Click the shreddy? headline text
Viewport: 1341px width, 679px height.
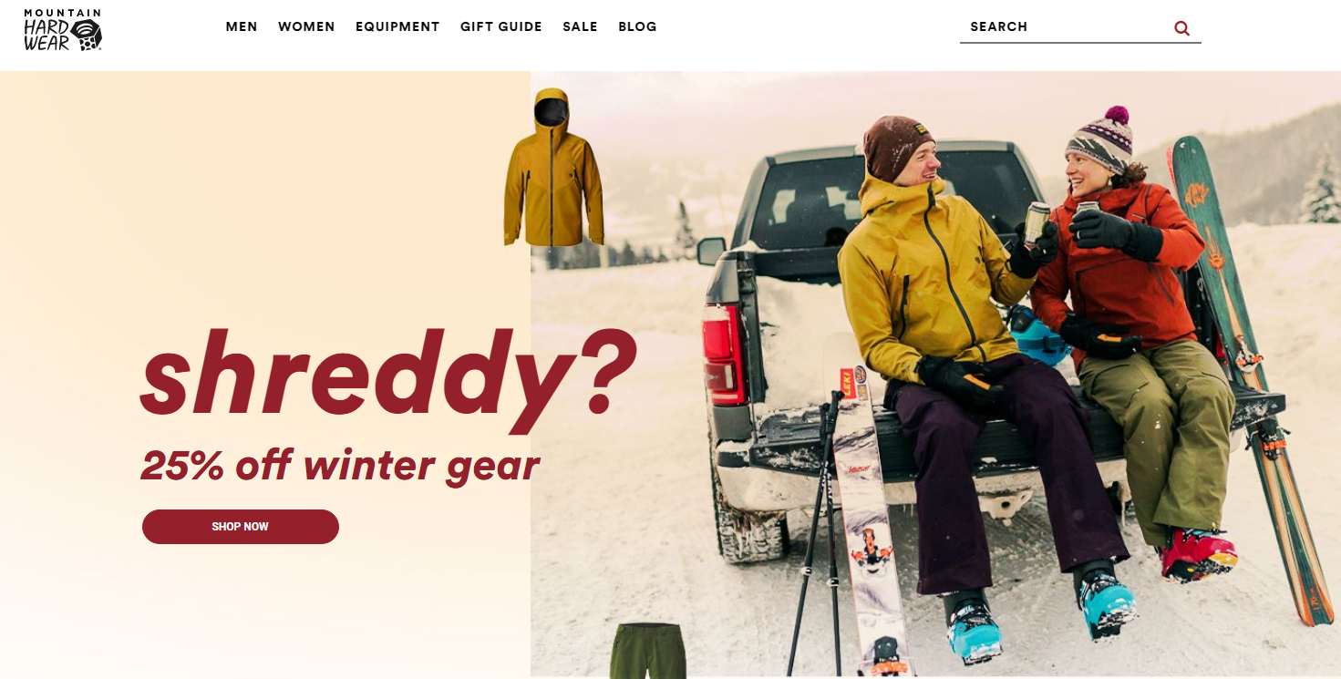[x=387, y=378]
